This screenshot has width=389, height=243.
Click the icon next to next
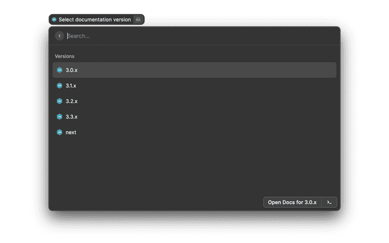click(60, 132)
